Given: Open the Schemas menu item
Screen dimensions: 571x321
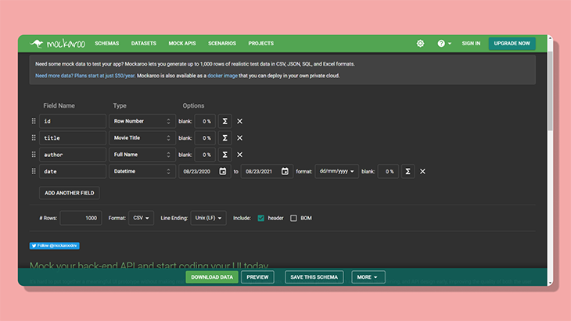Looking at the screenshot, I should pyautogui.click(x=106, y=43).
